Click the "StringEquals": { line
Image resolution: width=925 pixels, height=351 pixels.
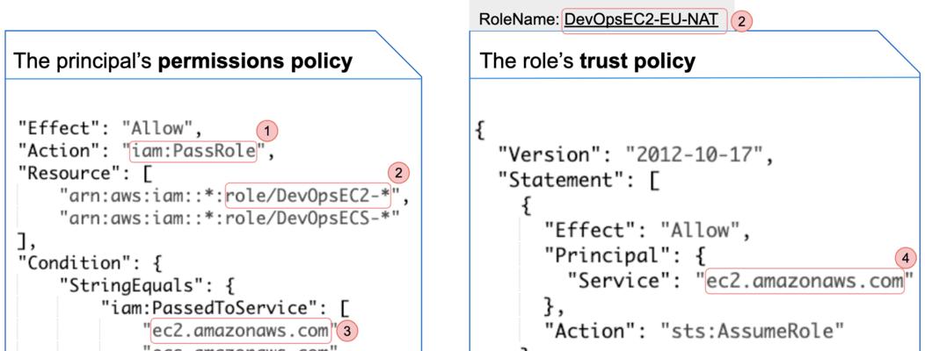(148, 286)
